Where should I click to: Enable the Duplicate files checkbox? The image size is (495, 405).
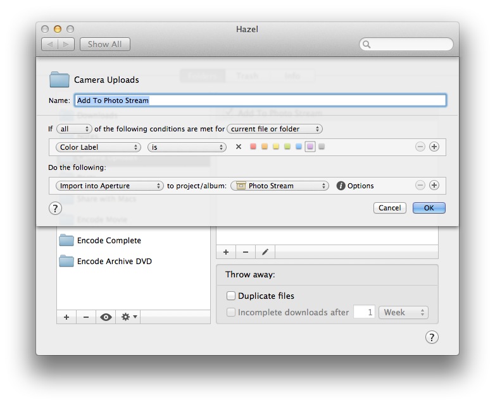(231, 296)
